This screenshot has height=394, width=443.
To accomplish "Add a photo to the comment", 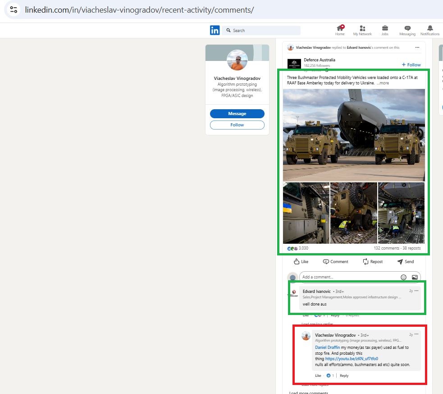I will point(415,277).
